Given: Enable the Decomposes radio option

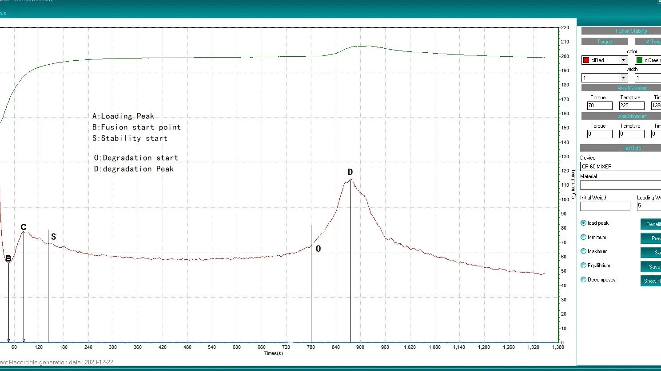Looking at the screenshot, I should coord(584,280).
